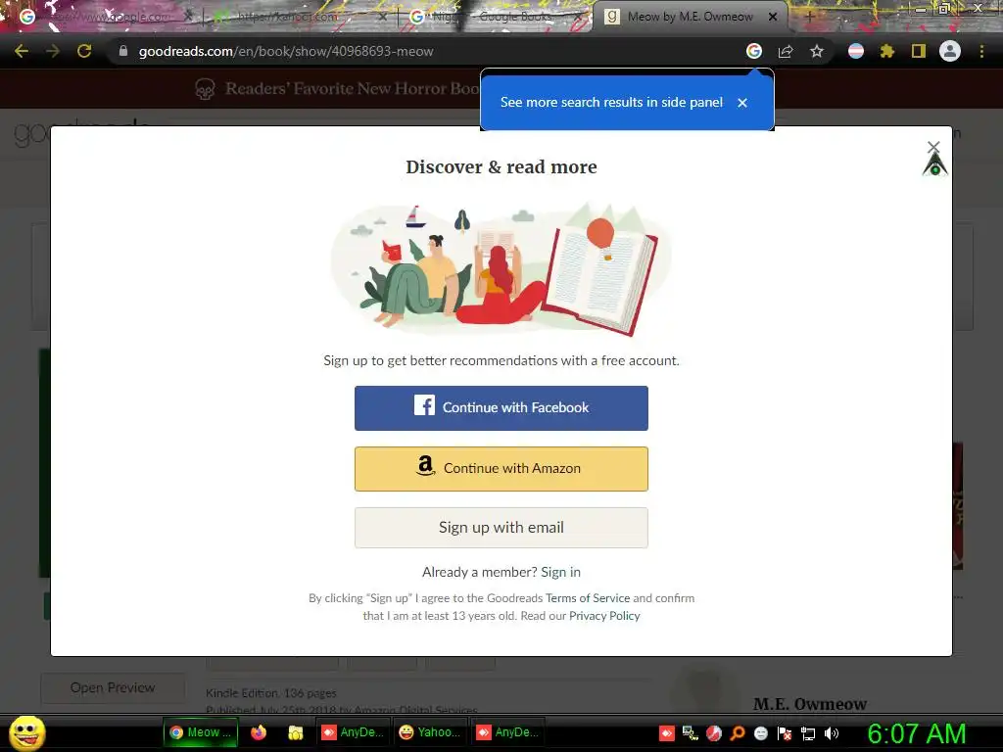The width and height of the screenshot is (1003, 752).
Task: Switch to the first AnyDesk taskbar window
Action: coord(353,732)
